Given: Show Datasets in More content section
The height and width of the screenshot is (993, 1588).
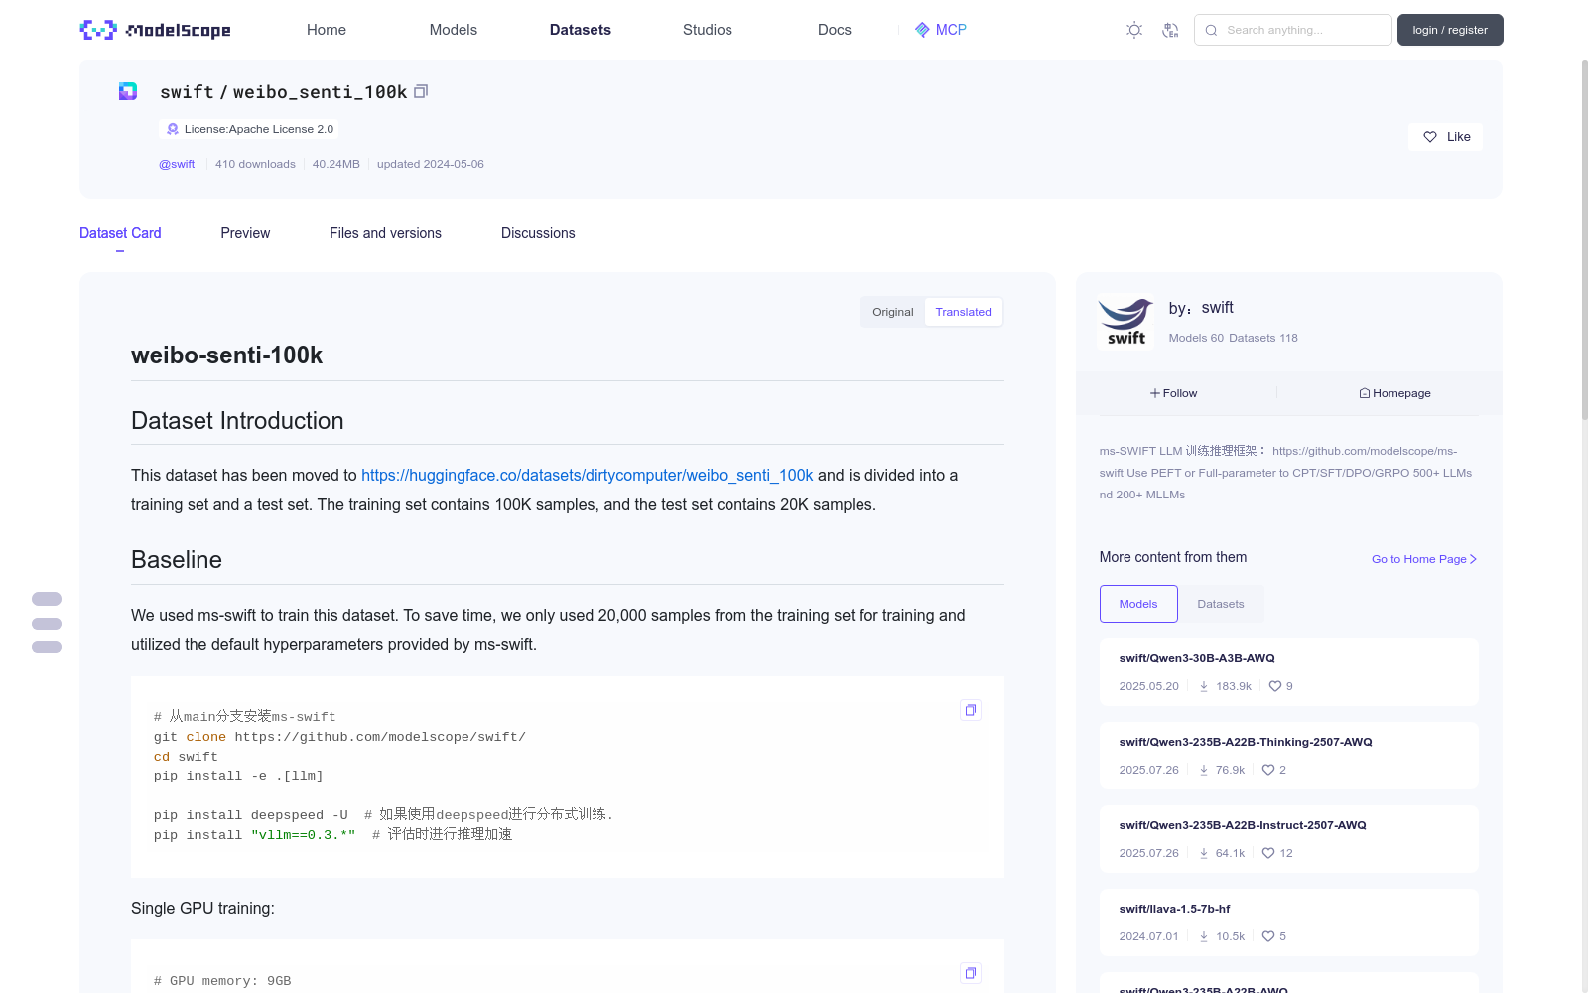Looking at the screenshot, I should click(x=1220, y=604).
